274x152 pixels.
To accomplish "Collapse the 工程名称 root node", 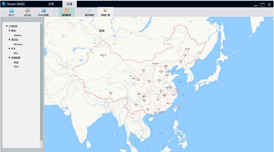I will (7, 26).
